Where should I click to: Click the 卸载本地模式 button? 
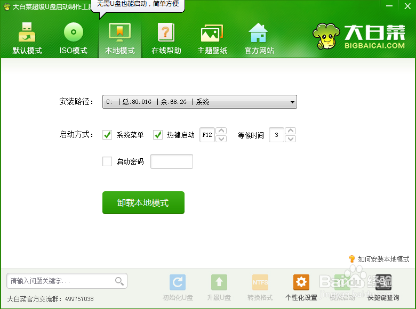pyautogui.click(x=143, y=203)
